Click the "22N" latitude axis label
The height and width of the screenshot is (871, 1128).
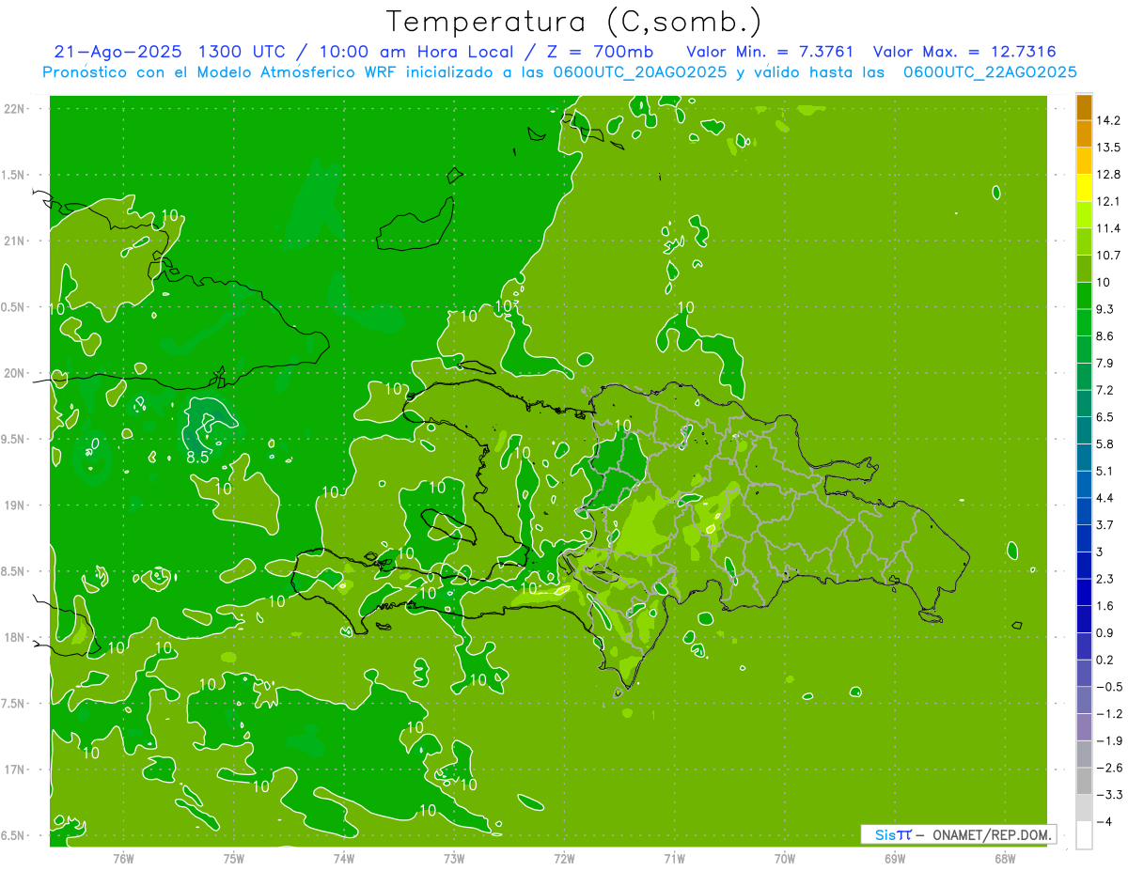pos(13,109)
